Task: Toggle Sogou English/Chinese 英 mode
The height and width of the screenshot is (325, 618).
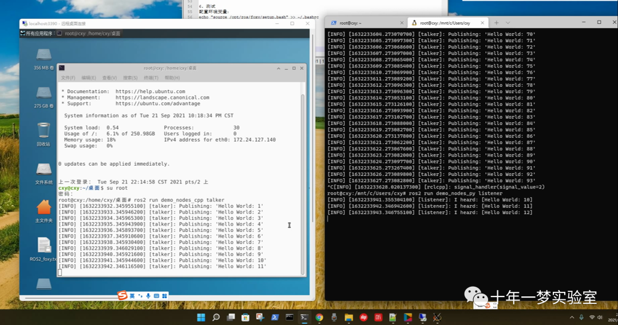Action: click(132, 296)
